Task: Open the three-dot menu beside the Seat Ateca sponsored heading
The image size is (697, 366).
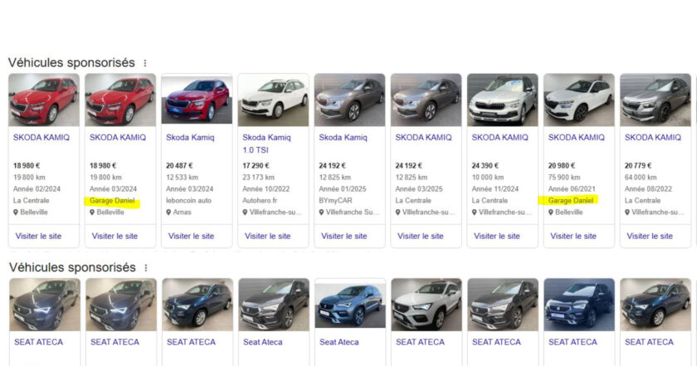Action: pyautogui.click(x=145, y=268)
